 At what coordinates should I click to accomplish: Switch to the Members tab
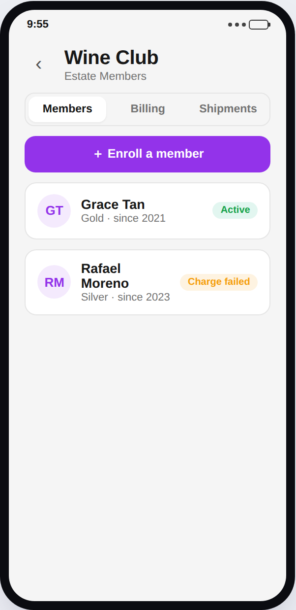pos(67,109)
